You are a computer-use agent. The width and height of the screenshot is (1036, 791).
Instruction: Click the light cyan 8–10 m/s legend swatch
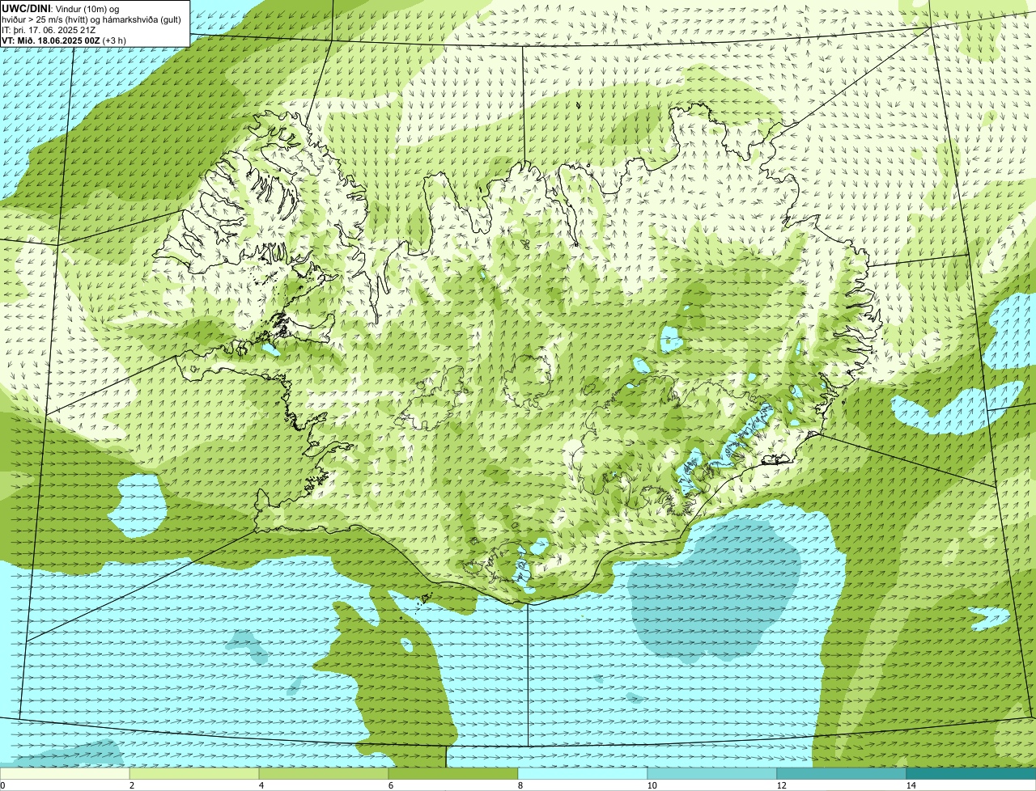(x=583, y=773)
